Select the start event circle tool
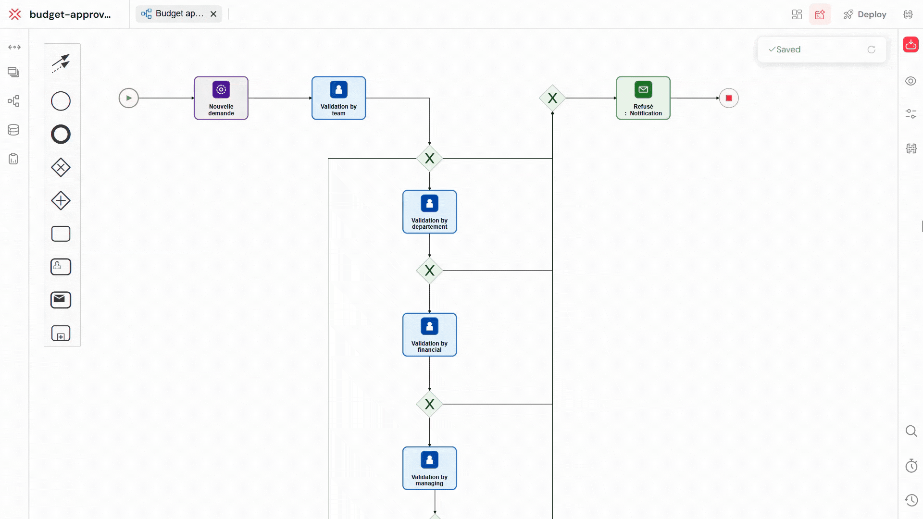The image size is (923, 519). (61, 101)
